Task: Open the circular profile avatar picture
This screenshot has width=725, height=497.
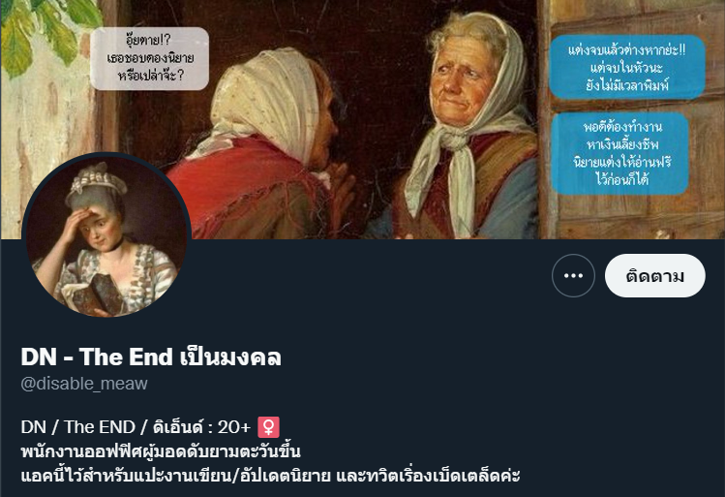Action: pyautogui.click(x=106, y=237)
